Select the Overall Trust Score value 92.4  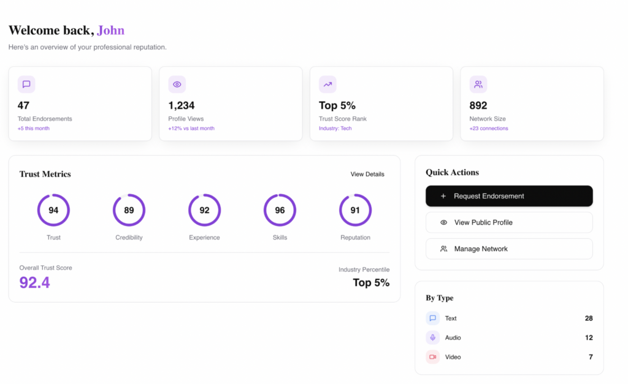(34, 283)
